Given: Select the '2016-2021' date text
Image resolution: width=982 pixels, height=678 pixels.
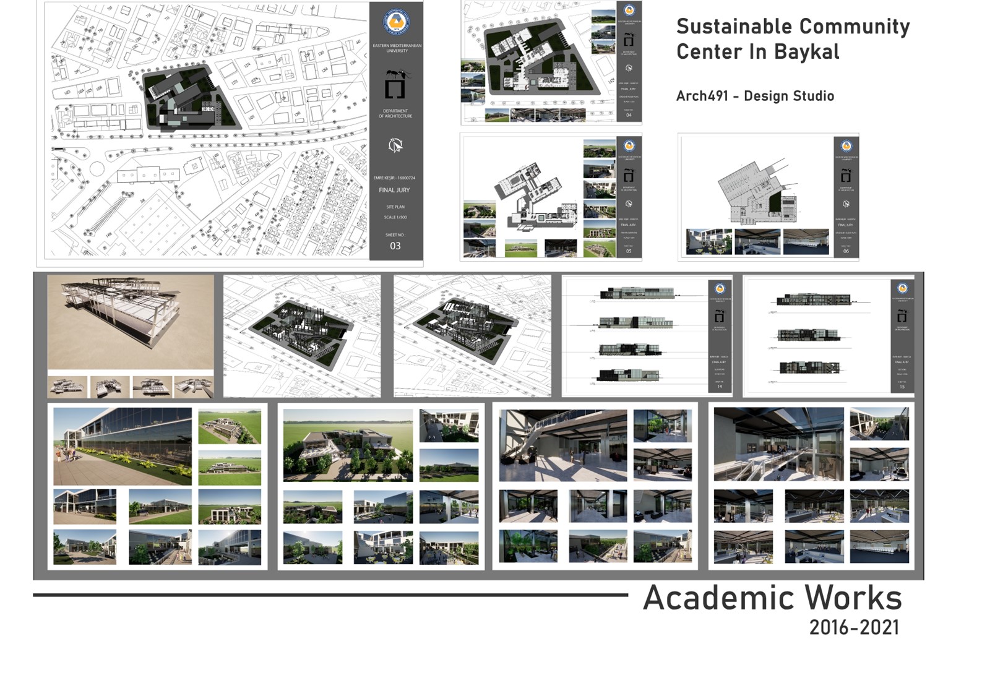Looking at the screenshot, I should tap(854, 628).
